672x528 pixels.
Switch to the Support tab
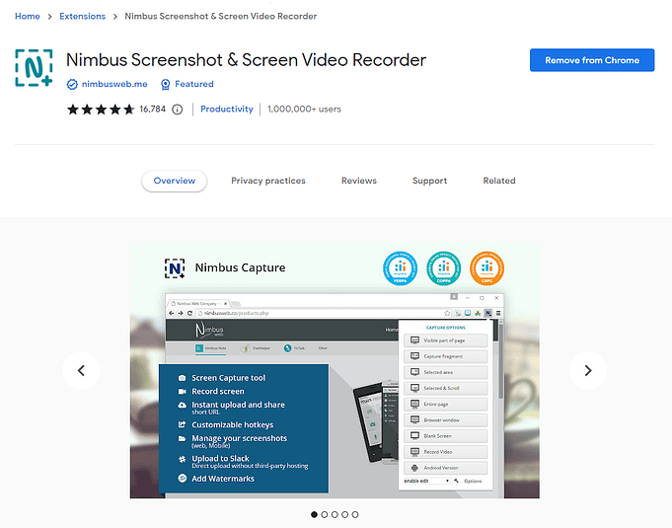coord(430,181)
